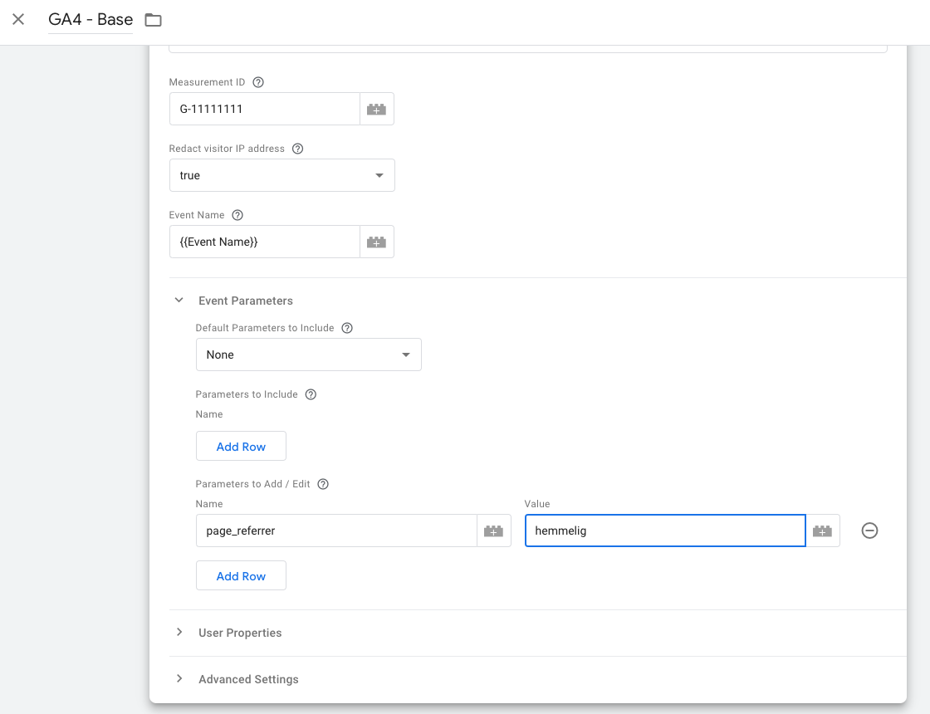Viewport: 930px width, 714px height.
Task: Open help for Parameters to Add / Edit
Action: tap(323, 484)
